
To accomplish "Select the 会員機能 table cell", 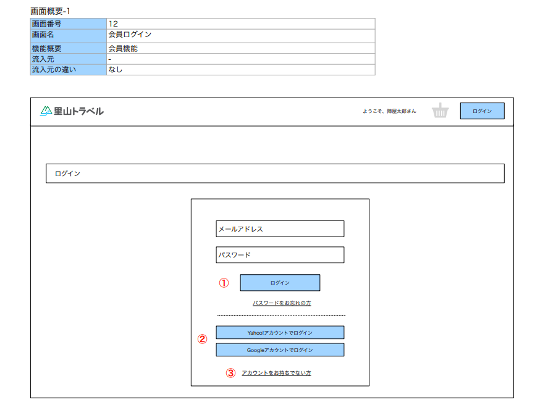I will [240, 48].
